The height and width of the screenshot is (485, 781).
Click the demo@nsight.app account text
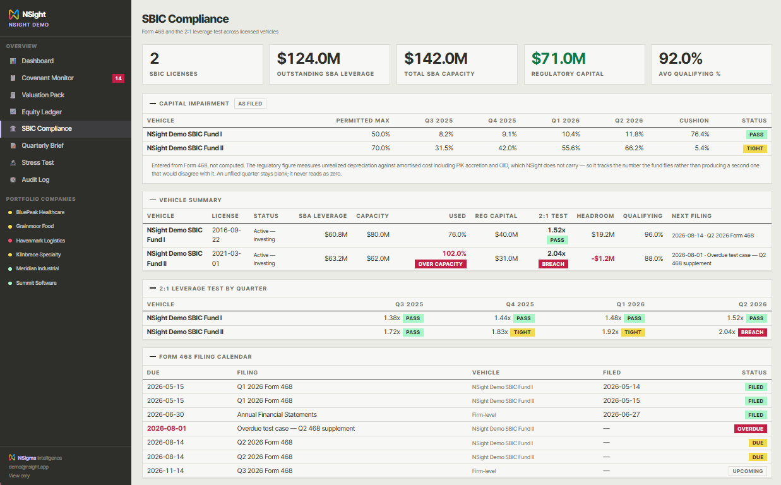coord(28,467)
